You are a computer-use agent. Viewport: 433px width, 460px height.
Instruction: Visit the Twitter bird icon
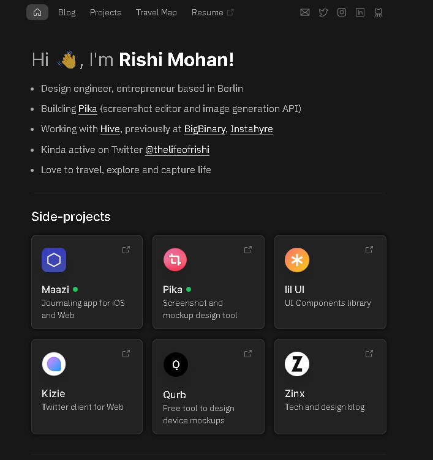coord(323,12)
